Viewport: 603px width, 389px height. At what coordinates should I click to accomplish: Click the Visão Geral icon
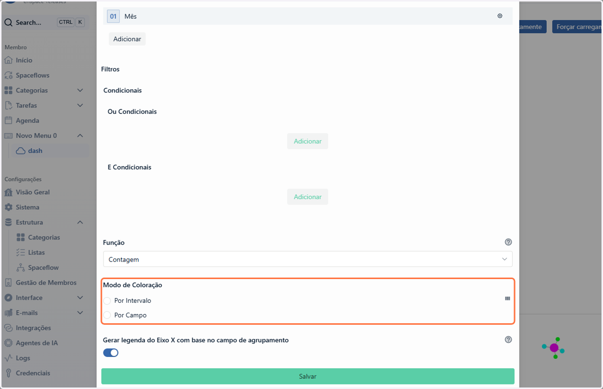point(8,192)
